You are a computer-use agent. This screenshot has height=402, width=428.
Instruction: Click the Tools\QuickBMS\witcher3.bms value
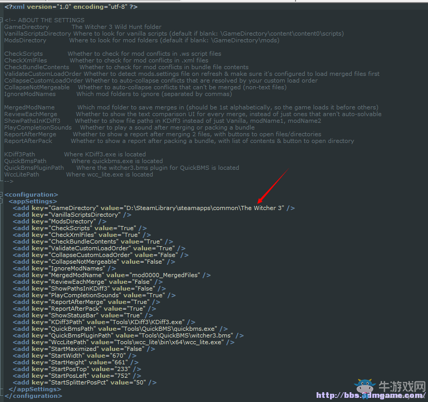[186, 335]
